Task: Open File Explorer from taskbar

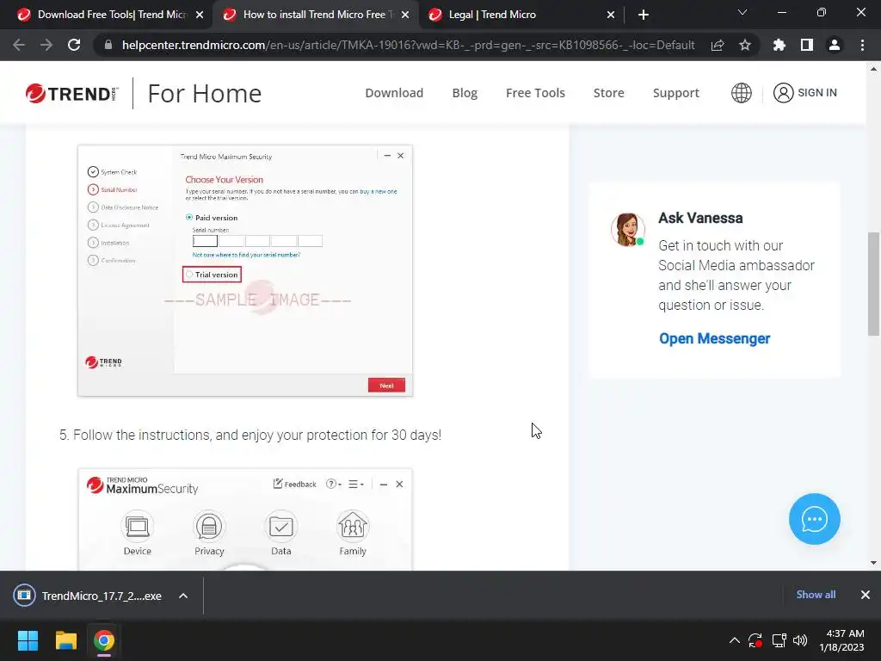Action: 65,640
